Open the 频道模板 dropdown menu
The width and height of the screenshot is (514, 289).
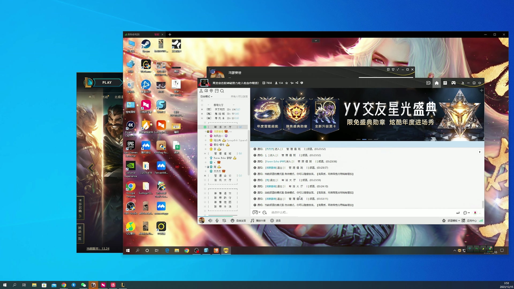point(452,220)
